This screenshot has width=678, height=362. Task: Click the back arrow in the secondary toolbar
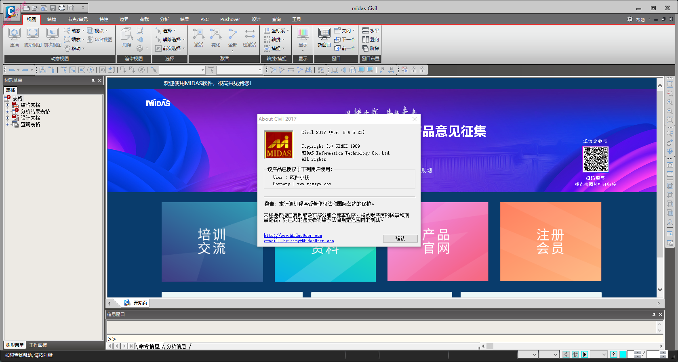pos(12,70)
